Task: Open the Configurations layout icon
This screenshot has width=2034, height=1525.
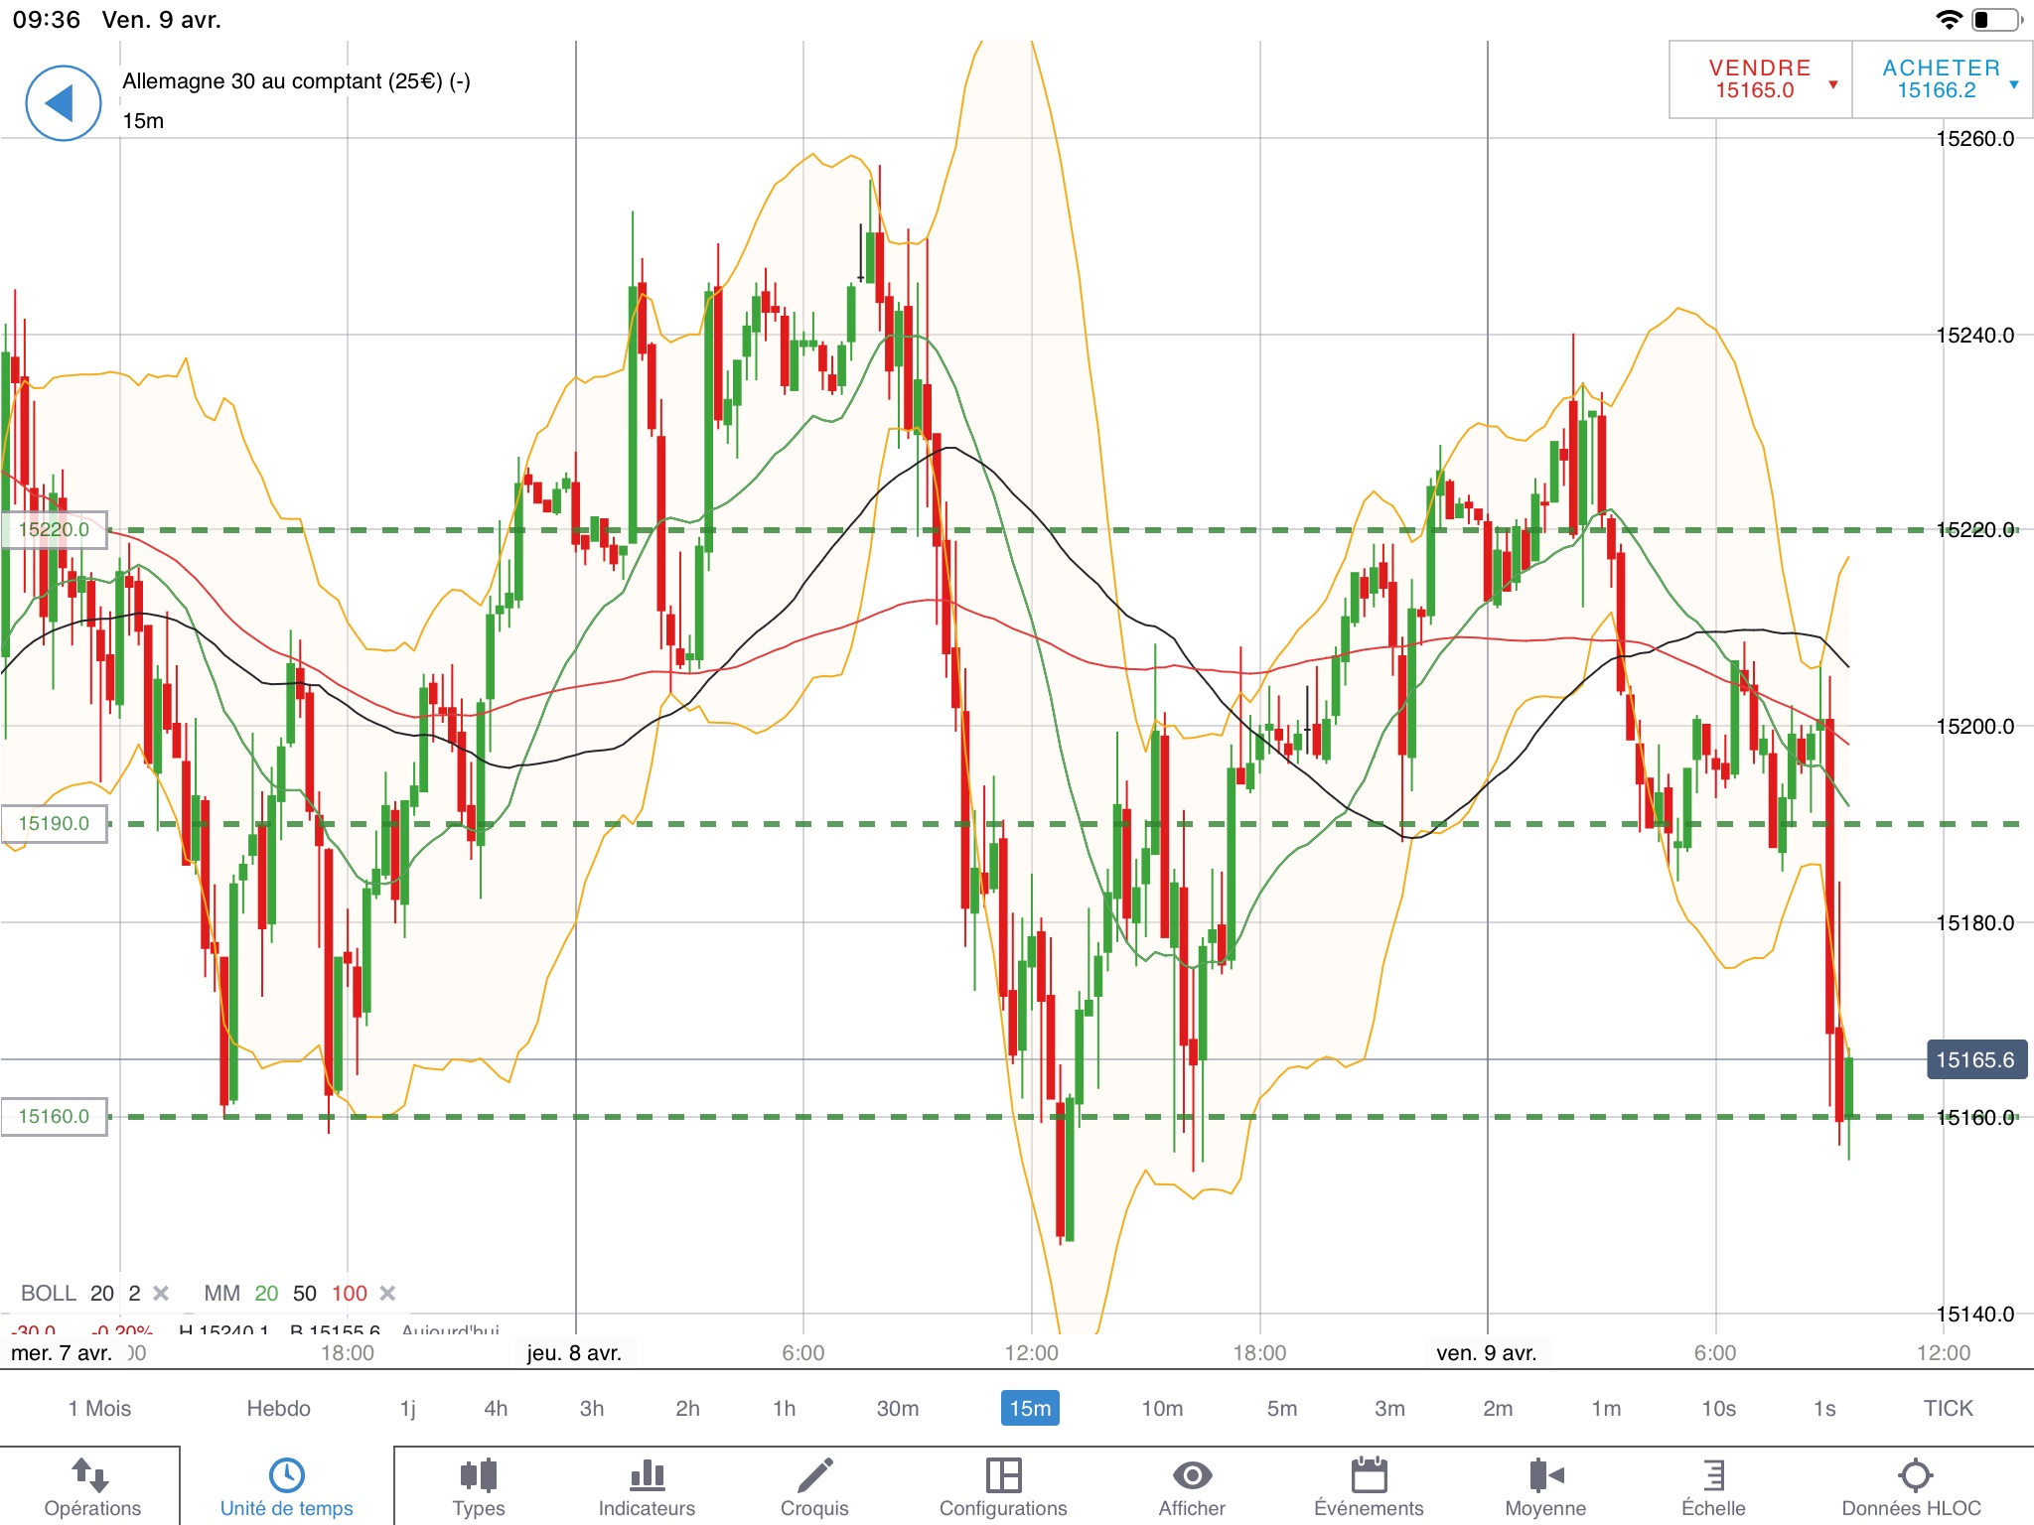Action: (1003, 1475)
